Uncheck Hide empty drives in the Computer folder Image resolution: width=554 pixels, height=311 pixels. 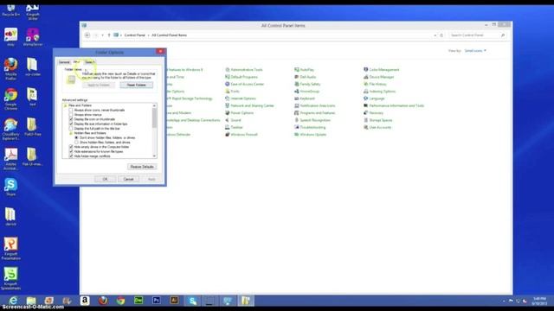pyautogui.click(x=71, y=147)
